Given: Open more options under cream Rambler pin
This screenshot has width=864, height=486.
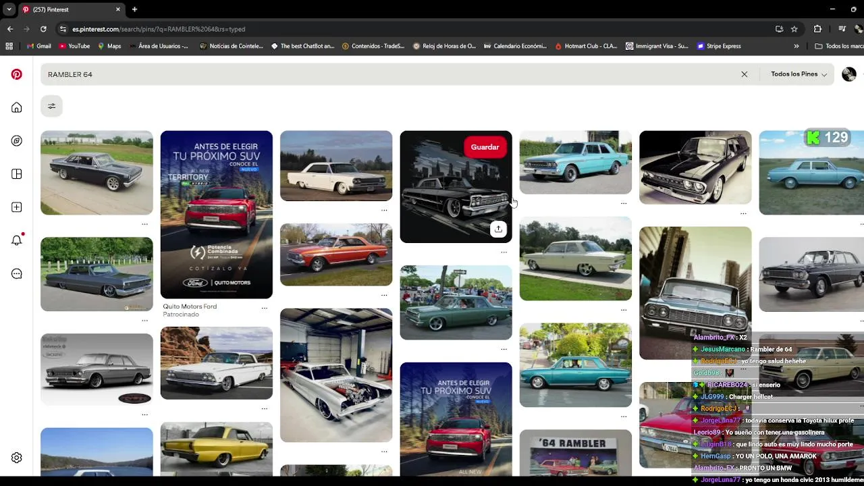Looking at the screenshot, I should point(624,310).
